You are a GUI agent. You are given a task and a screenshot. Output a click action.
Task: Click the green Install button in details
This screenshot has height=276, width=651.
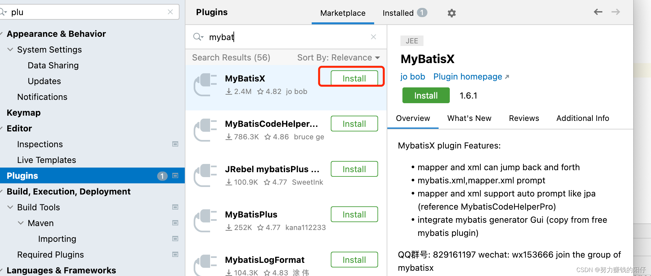point(426,95)
